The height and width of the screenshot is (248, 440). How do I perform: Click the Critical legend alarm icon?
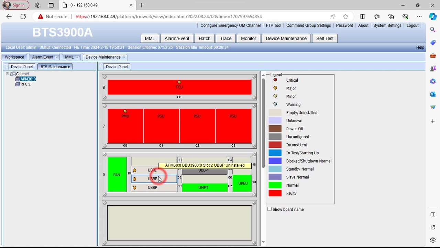275,80
